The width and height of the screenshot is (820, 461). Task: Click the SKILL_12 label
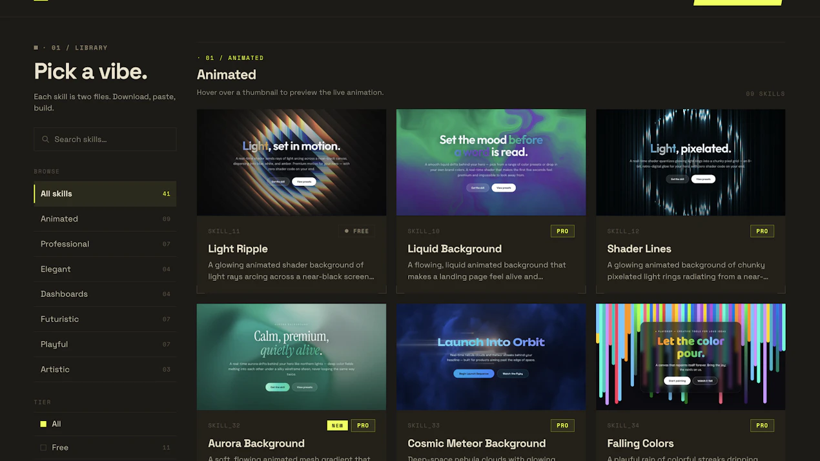pyautogui.click(x=623, y=231)
